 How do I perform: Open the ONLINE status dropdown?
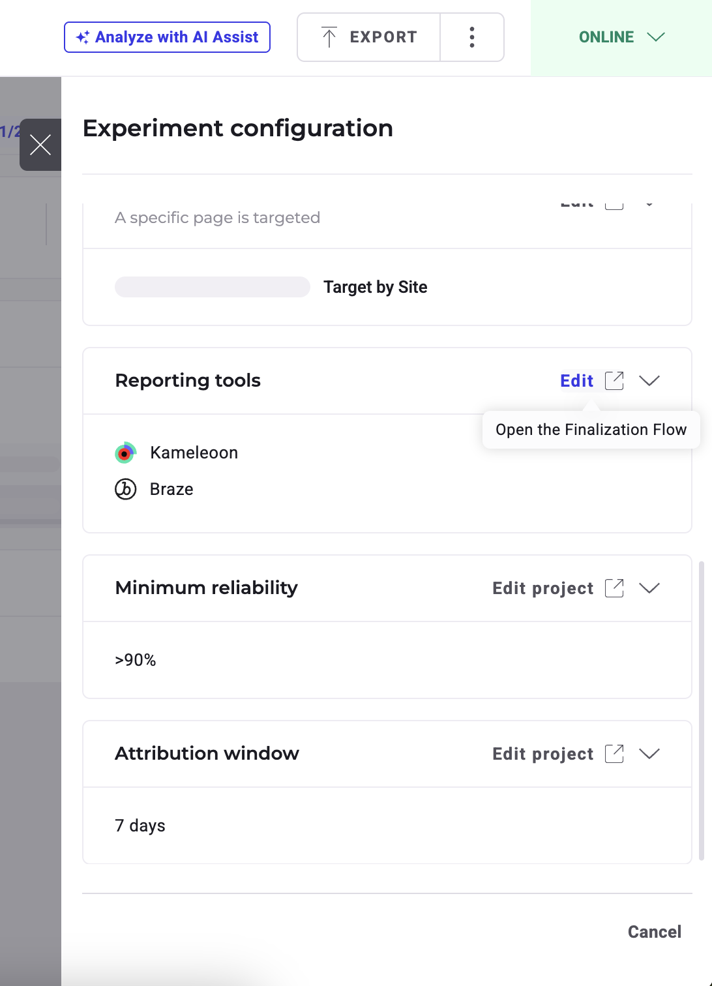pos(621,37)
